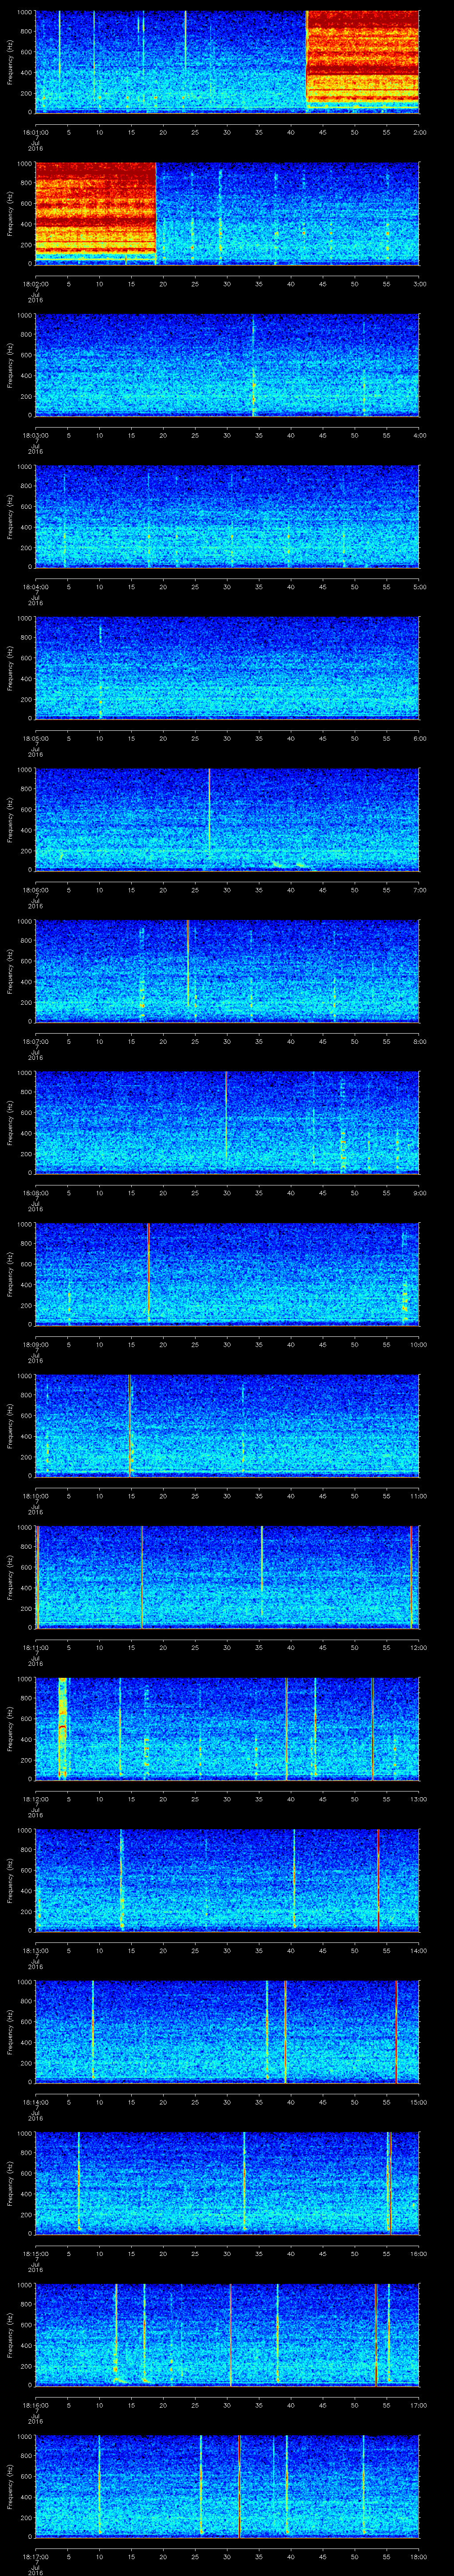Screen dimensions: 454x2576
Task: Click the 18:01:00 start time label
Action: (x=35, y=132)
